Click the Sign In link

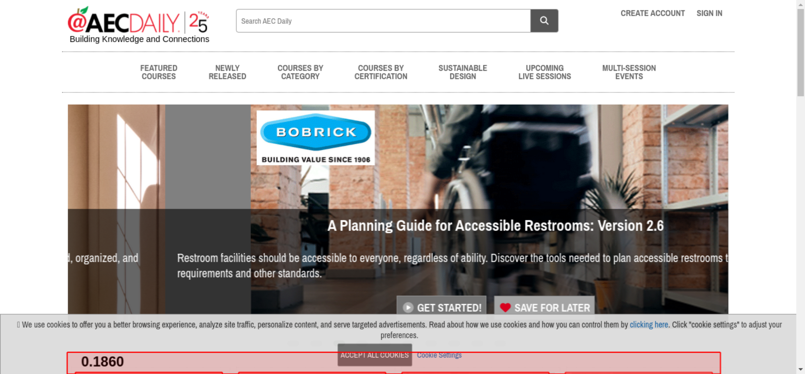tap(709, 13)
